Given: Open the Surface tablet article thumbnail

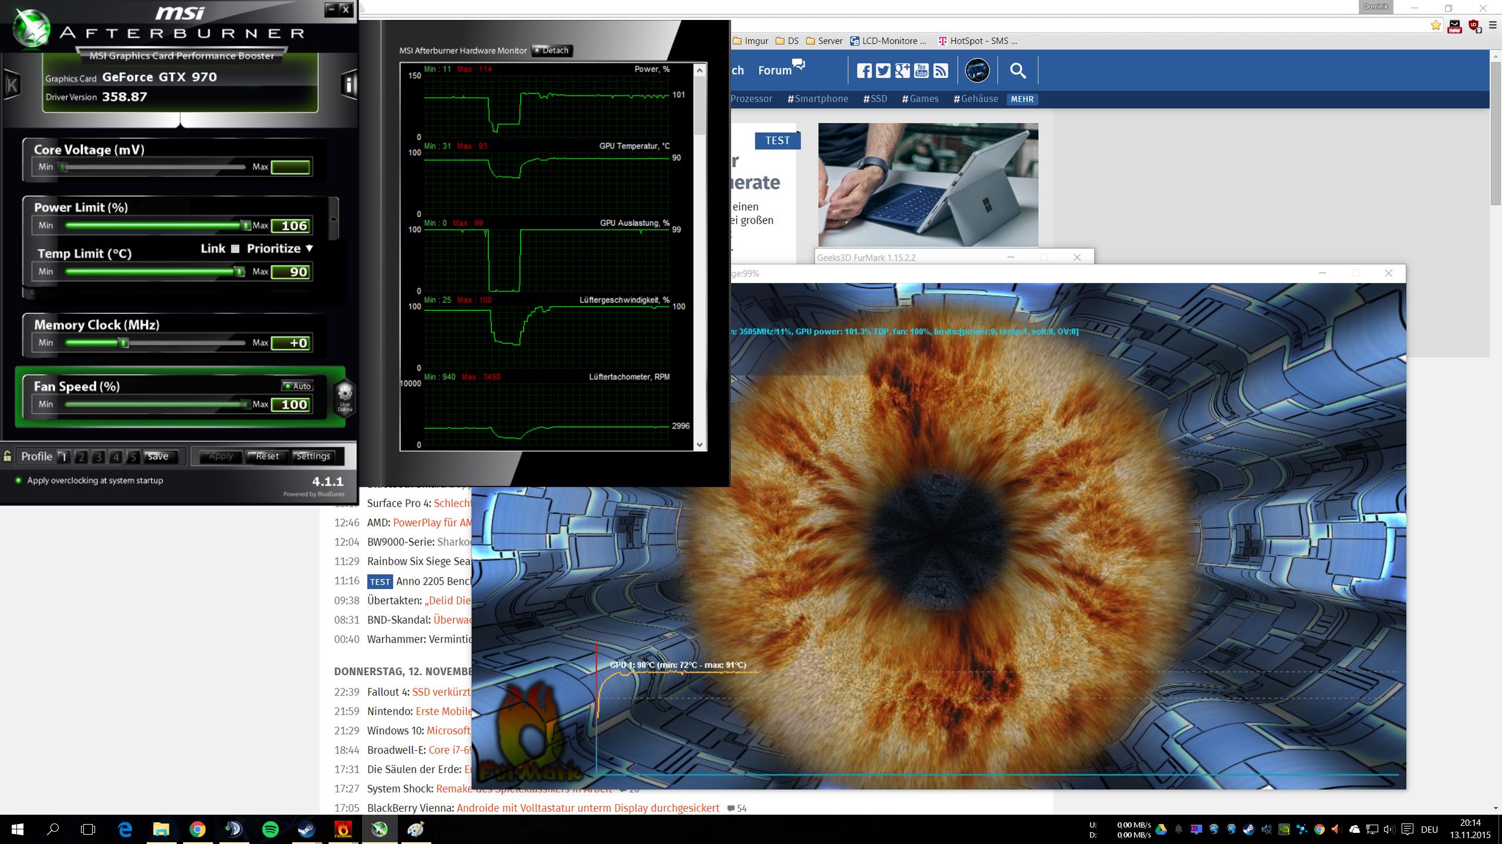Looking at the screenshot, I should (928, 185).
